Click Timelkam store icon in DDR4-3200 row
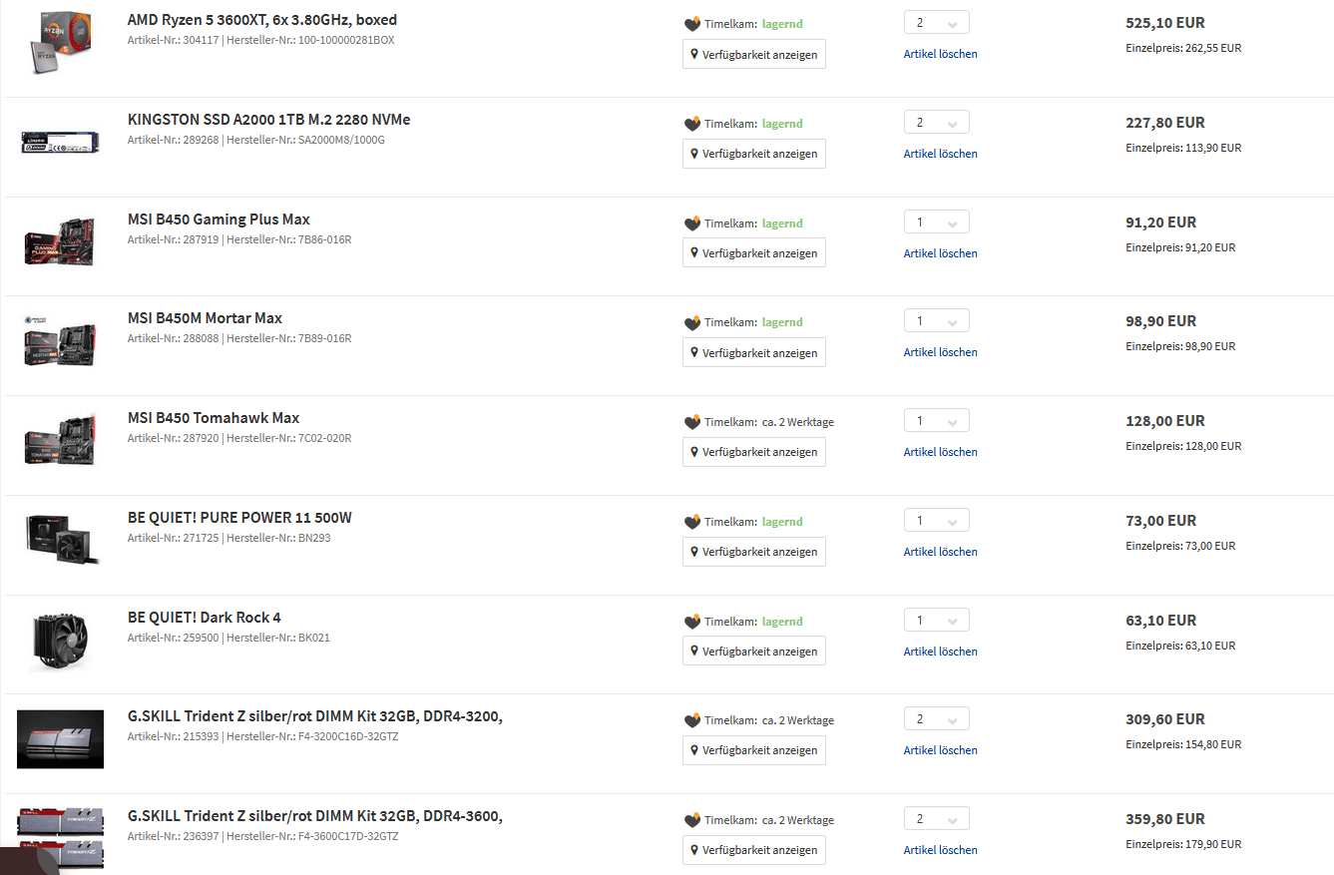This screenshot has width=1334, height=875. (692, 720)
